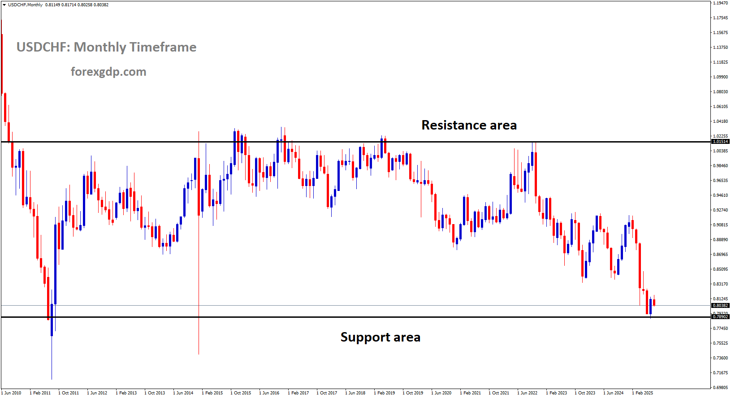Click the 0.98460 price scale label
The width and height of the screenshot is (731, 398).
coord(720,166)
